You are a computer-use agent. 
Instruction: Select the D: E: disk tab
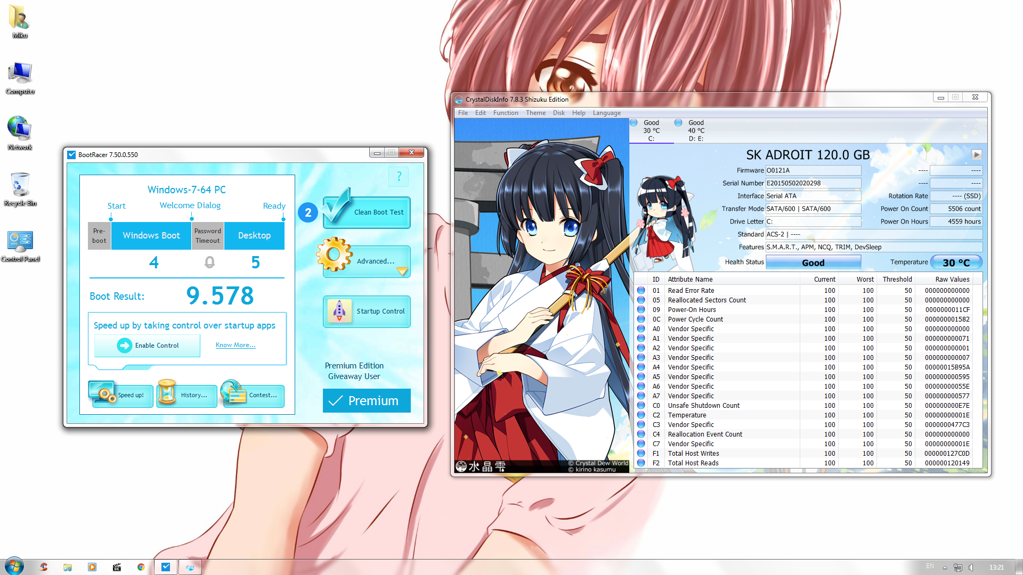[x=695, y=131]
